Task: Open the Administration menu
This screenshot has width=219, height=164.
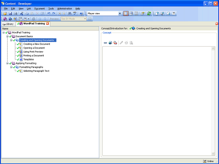Action: coord(65,9)
